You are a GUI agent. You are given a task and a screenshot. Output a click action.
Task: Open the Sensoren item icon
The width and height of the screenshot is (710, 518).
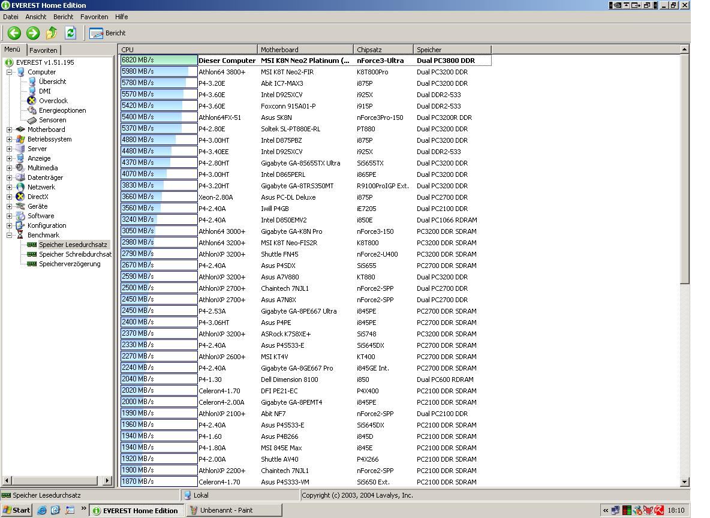[32, 120]
